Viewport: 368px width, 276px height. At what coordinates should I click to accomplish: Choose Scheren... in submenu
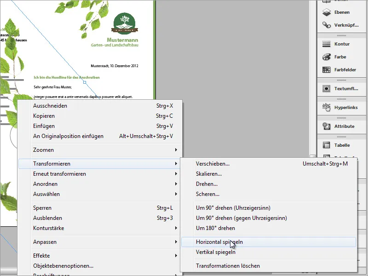click(269, 194)
